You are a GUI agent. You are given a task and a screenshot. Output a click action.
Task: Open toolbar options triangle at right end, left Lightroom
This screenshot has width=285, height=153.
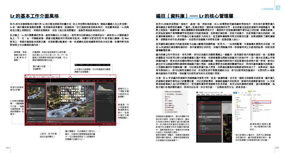click(x=94, y=122)
